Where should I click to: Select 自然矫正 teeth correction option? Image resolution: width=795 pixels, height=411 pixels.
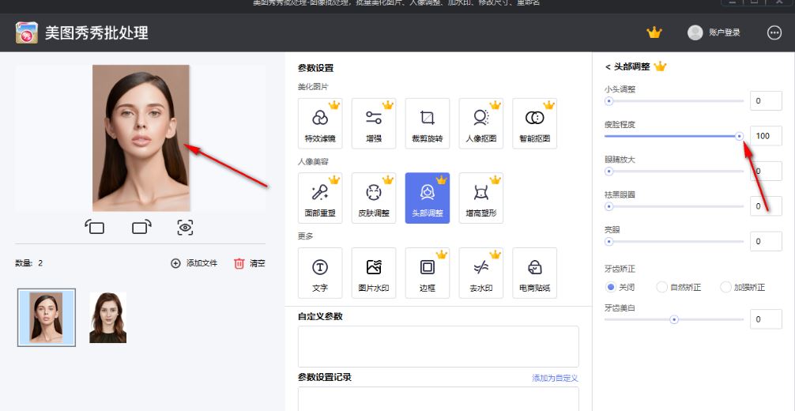coord(678,287)
